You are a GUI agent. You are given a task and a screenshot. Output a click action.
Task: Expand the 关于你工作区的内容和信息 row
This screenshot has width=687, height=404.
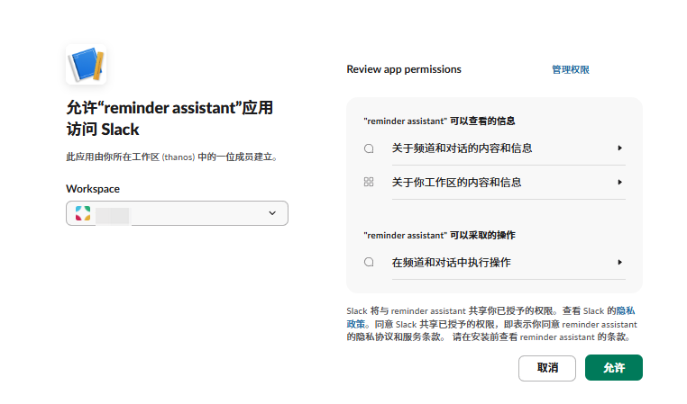(x=494, y=183)
